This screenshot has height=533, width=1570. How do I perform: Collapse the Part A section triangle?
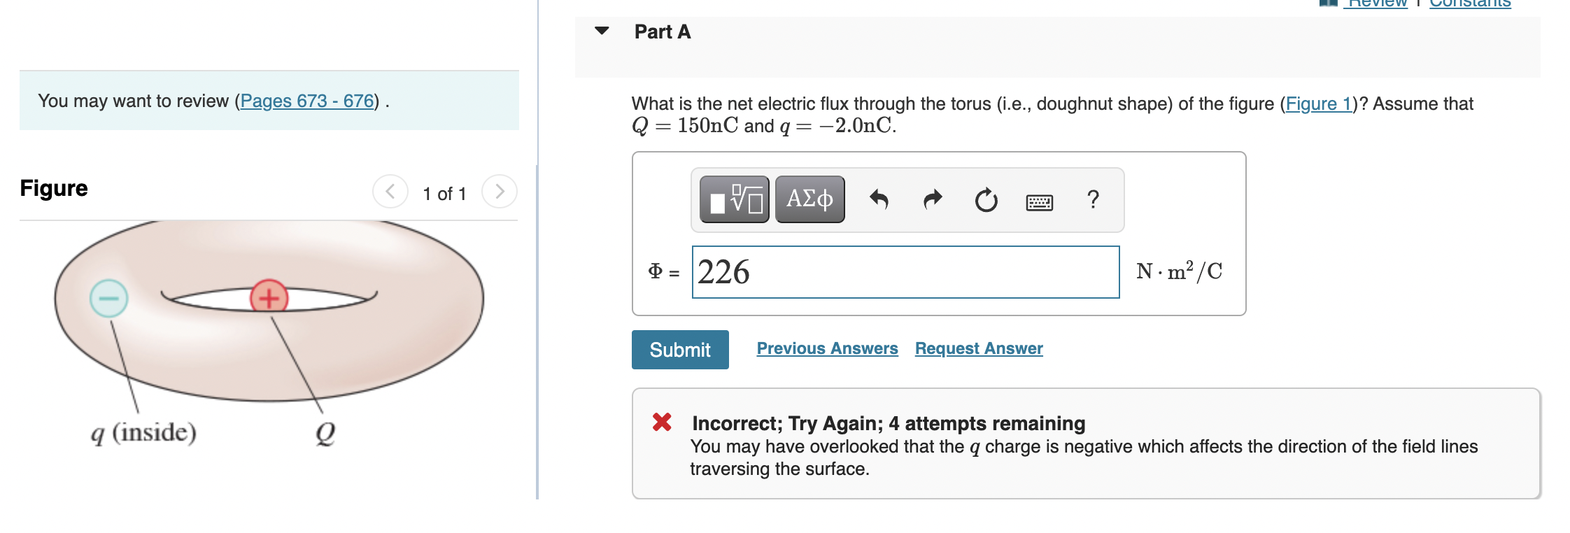[x=602, y=31]
